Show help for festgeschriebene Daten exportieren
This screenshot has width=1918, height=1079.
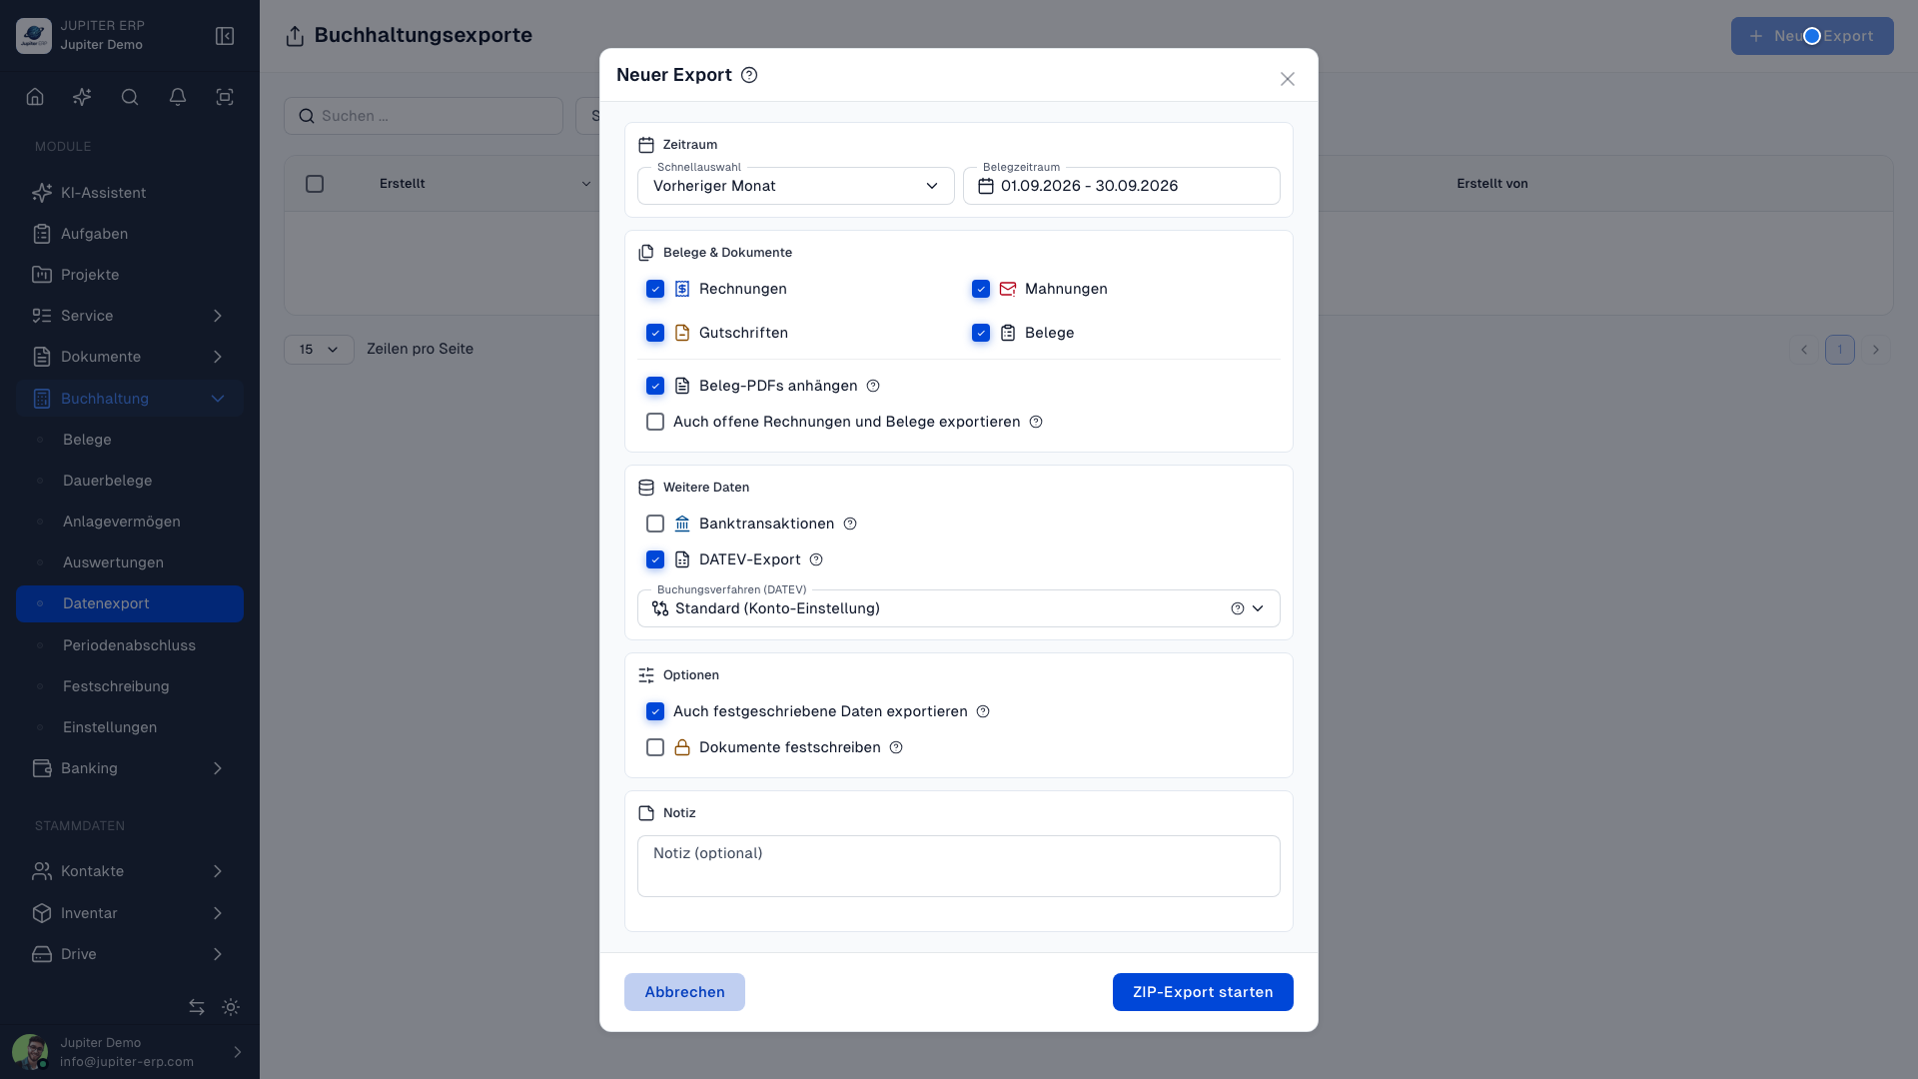point(983,711)
